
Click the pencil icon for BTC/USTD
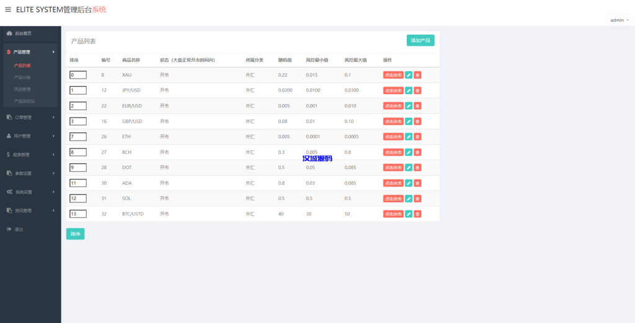(409, 214)
